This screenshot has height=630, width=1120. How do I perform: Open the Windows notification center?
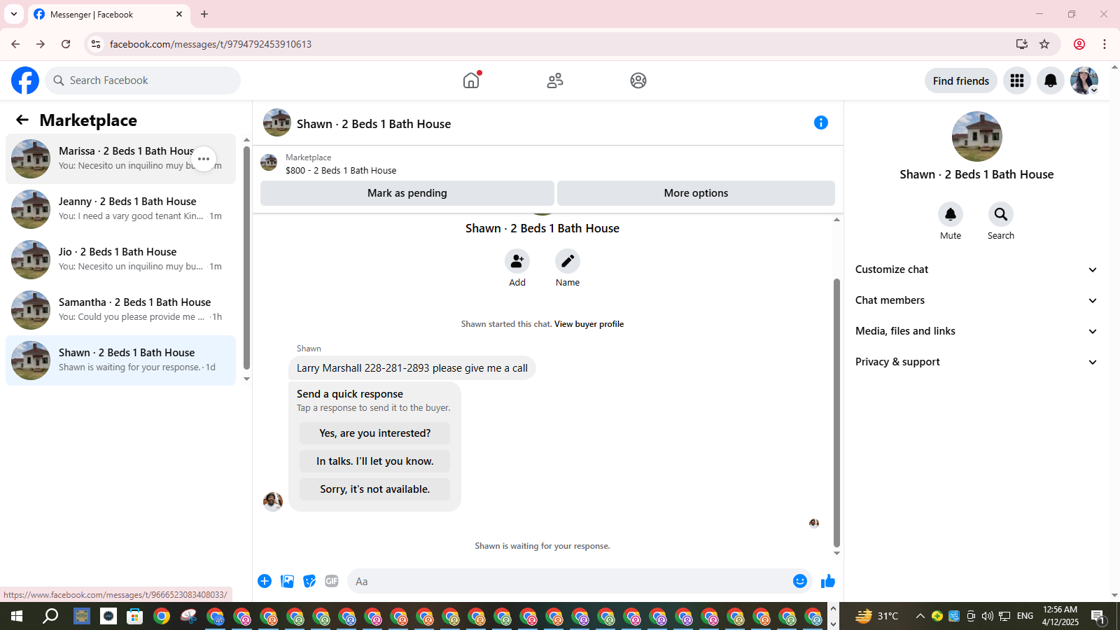[1098, 616]
